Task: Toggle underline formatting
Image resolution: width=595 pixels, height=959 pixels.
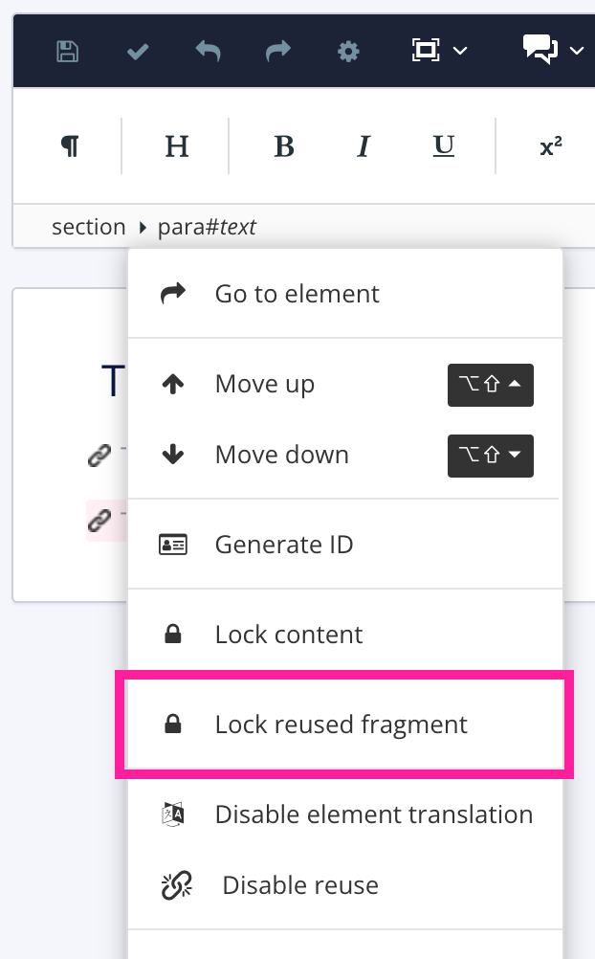Action: tap(443, 145)
